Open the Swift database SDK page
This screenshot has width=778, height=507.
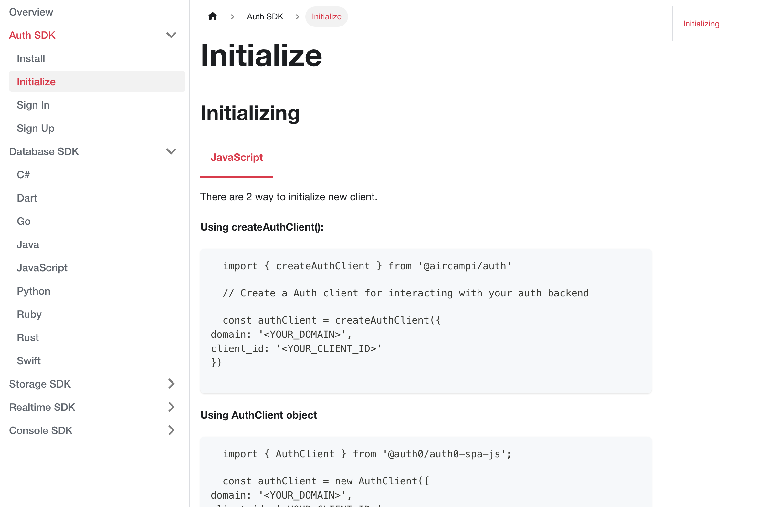[29, 361]
